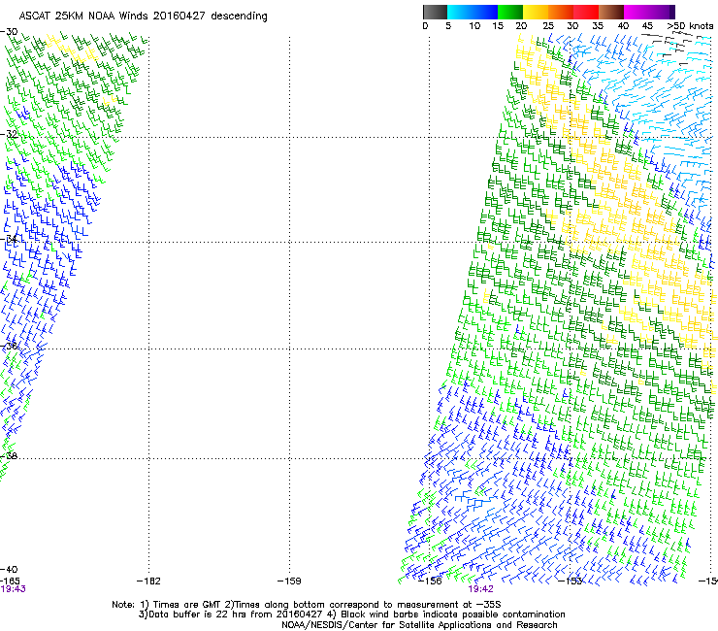This screenshot has height=631, width=718.
Task: Click the '-40' latitude label
Action: [x=9, y=569]
